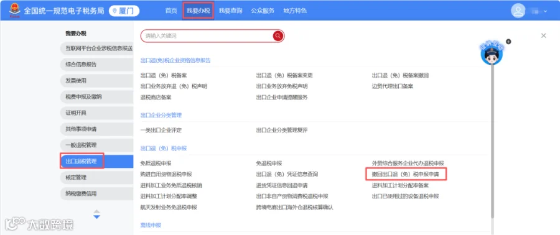Viewport: 560px width, 235px height.
Task: Click the 离线申报 section heading
Action: (151, 226)
